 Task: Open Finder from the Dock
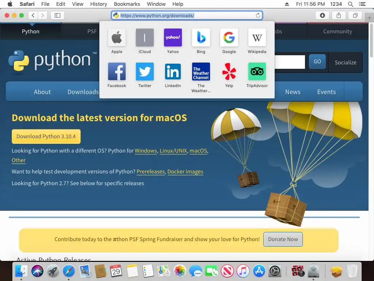tap(21, 271)
